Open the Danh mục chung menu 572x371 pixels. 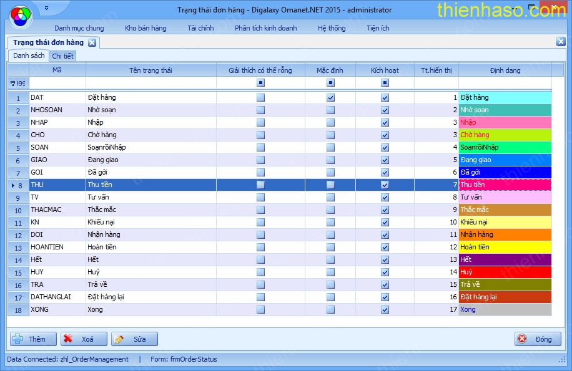(79, 28)
